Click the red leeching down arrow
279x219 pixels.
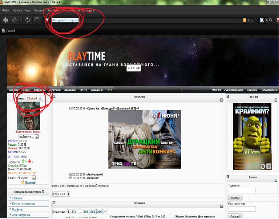(x=30, y=161)
